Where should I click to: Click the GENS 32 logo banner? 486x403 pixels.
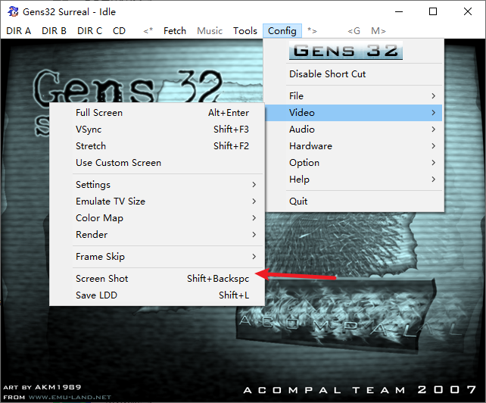(346, 51)
